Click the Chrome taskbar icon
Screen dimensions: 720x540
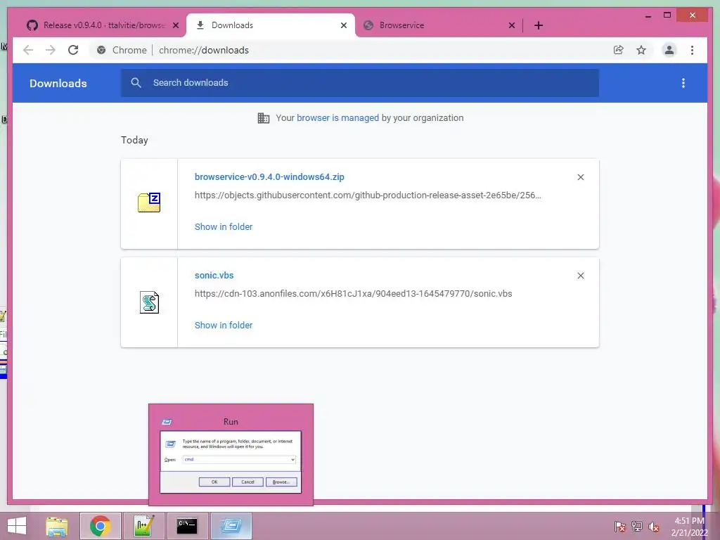101,526
